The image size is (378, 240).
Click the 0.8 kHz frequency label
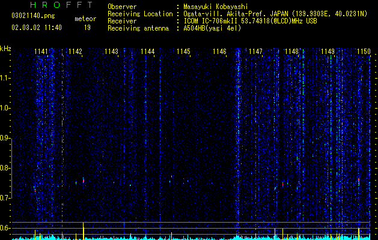[x=5, y=168]
